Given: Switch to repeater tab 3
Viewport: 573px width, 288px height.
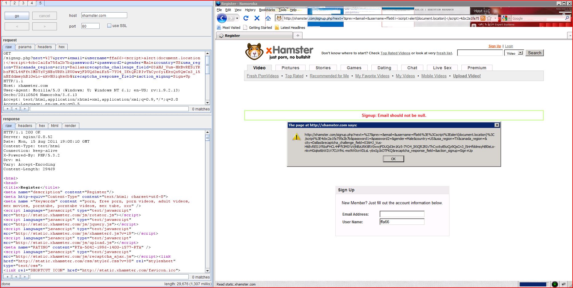Looking at the screenshot, I should (x=23, y=3).
